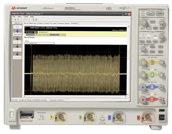Switch to the Automation tab
172x134 pixels.
(x=61, y=23)
